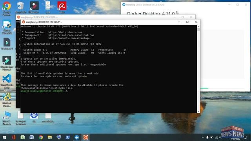Image resolution: width=251 pixels, height=141 pixels.
Task: Switch to Docker installer via taskbar whale icon
Action: 77,137
